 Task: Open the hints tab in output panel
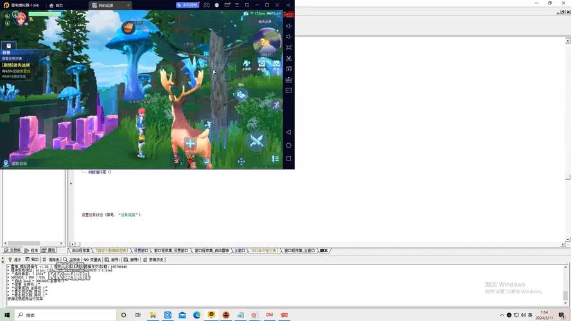tap(15, 260)
